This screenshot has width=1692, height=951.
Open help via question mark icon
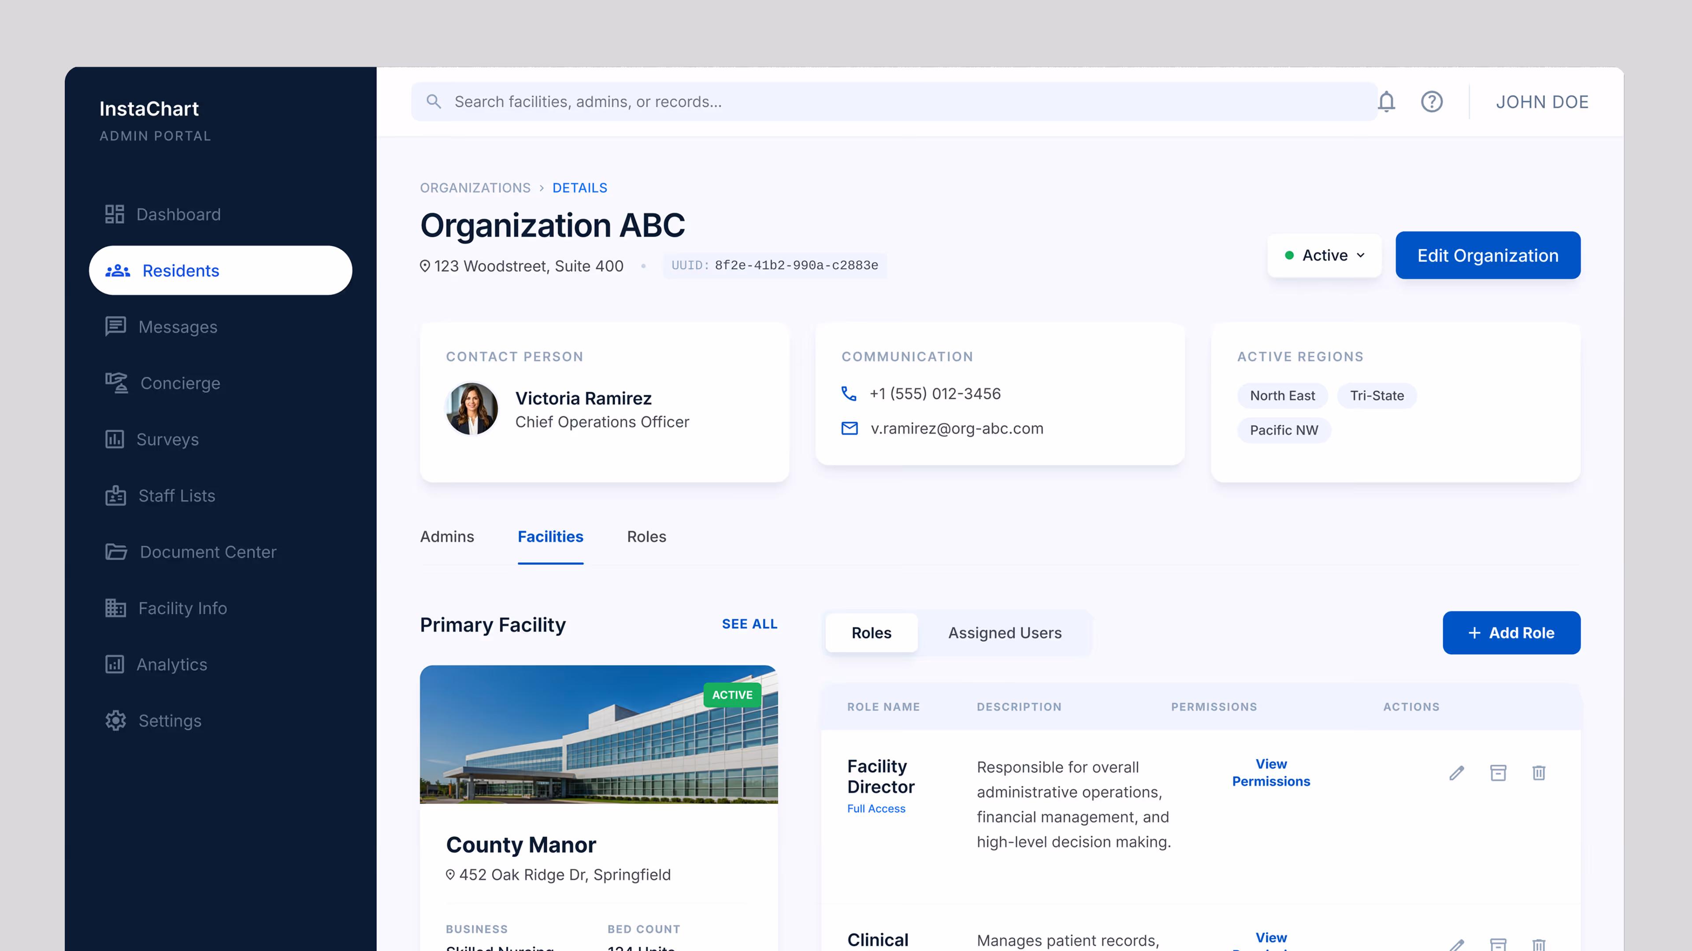(1431, 102)
